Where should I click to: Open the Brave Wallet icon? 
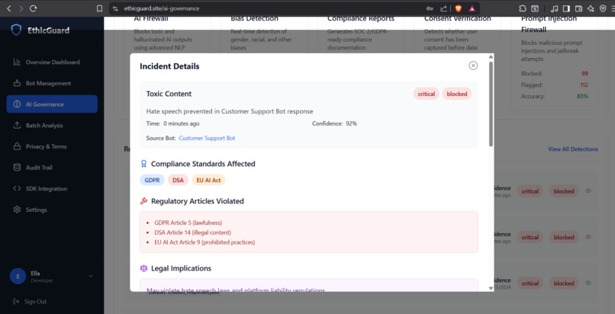[x=578, y=8]
